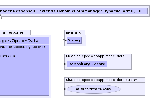Screen dimensions: 150x108
Task: Click the dashed arrowhead pointing to String
Action: tap(65, 40)
